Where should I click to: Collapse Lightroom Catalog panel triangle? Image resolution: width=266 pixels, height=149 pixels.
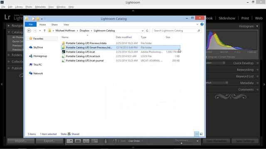coord(8,32)
